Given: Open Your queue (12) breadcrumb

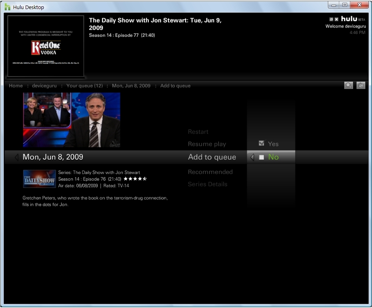Looking at the screenshot, I should (84, 86).
